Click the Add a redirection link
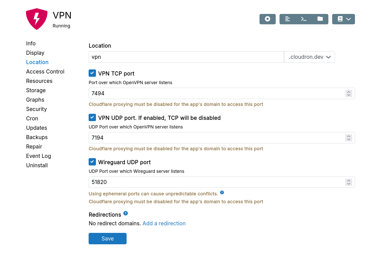This screenshot has width=378, height=279. click(164, 224)
